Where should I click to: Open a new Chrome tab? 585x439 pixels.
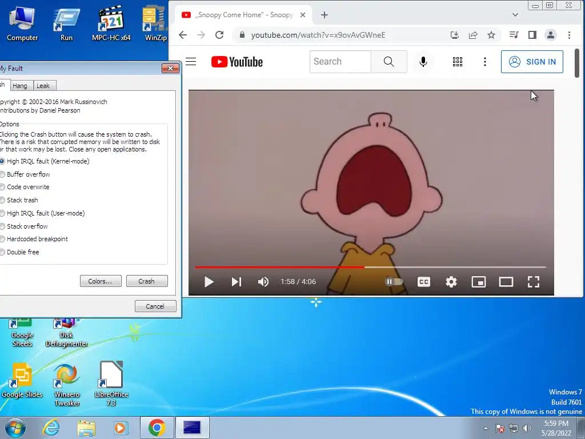point(324,15)
